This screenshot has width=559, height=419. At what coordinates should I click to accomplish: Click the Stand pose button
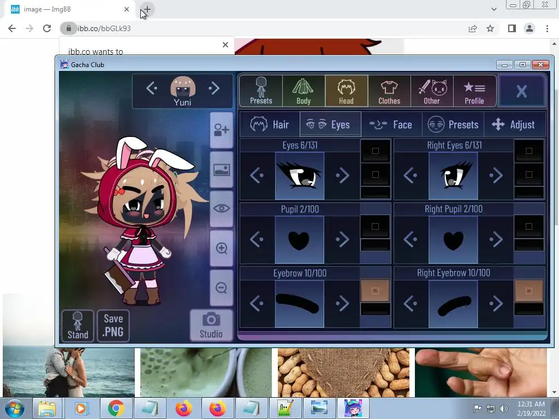coord(78,326)
